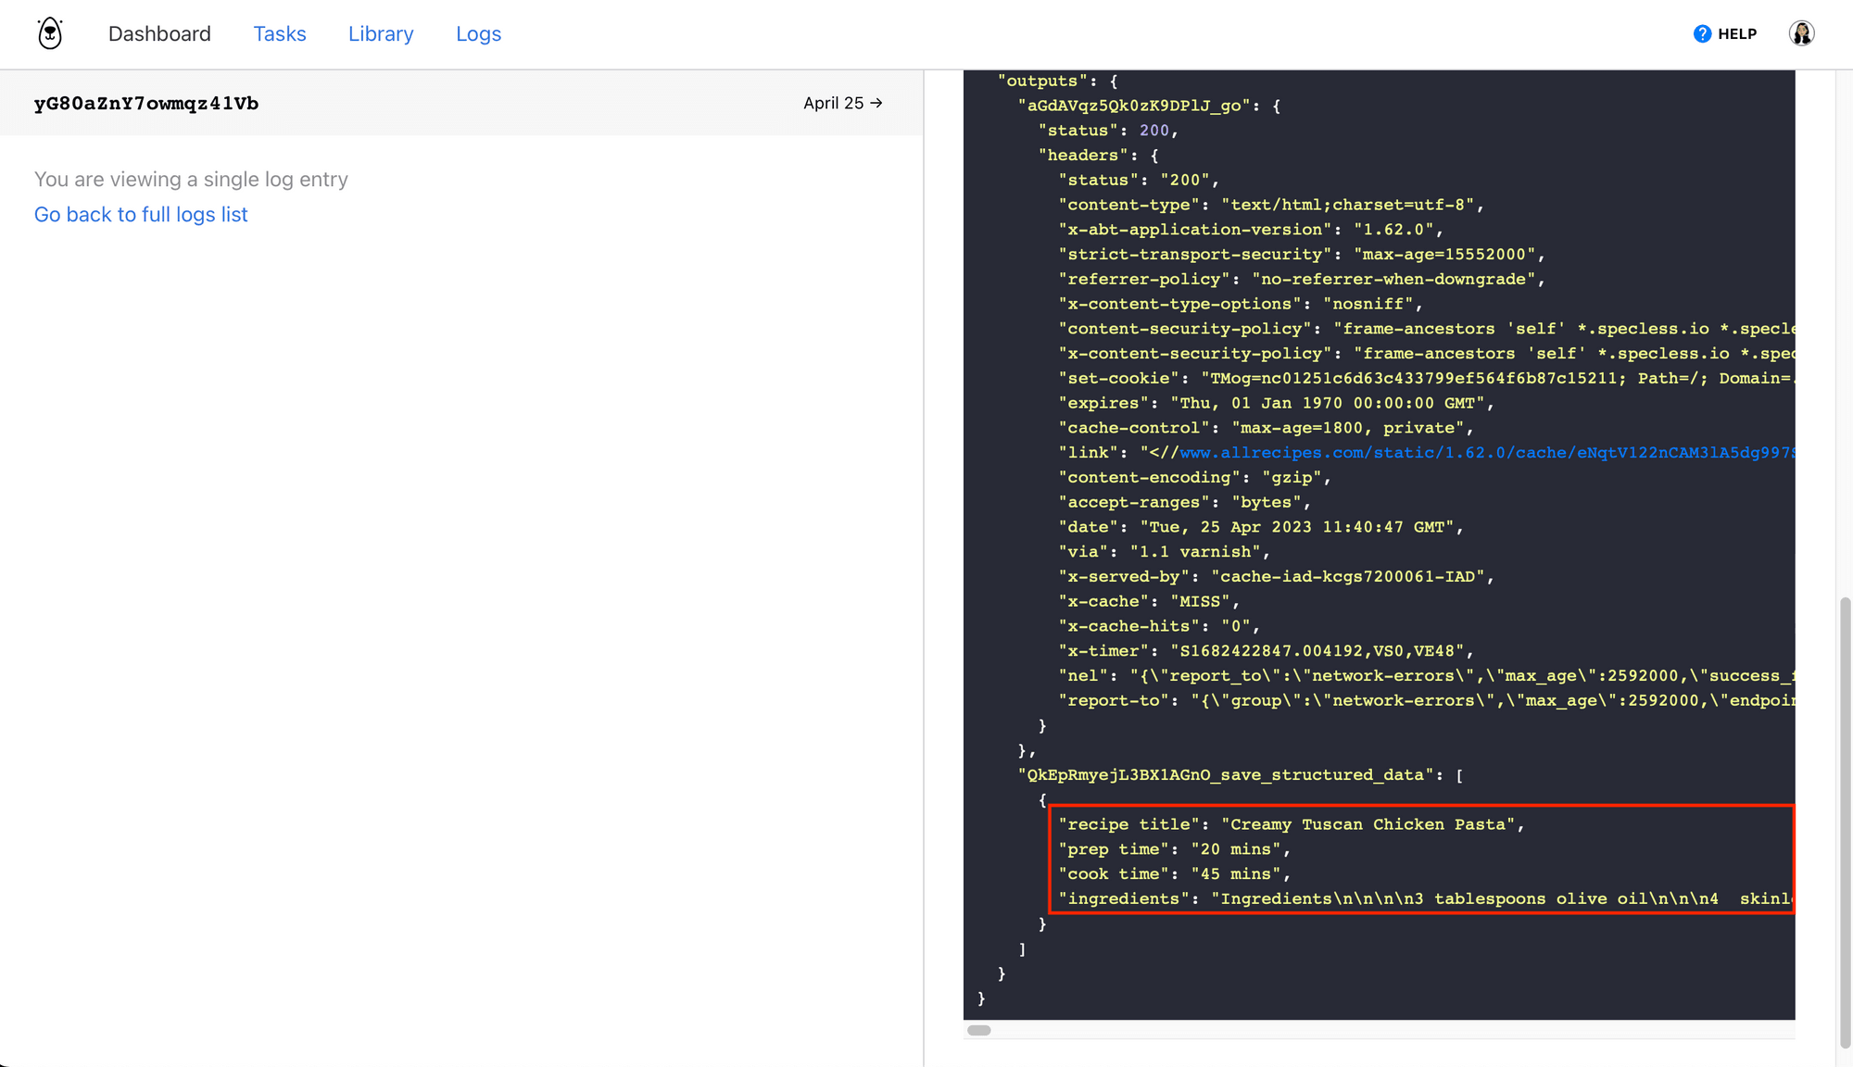Viewport: 1853px width, 1067px height.
Task: Click the Logs navigation icon
Action: point(477,34)
